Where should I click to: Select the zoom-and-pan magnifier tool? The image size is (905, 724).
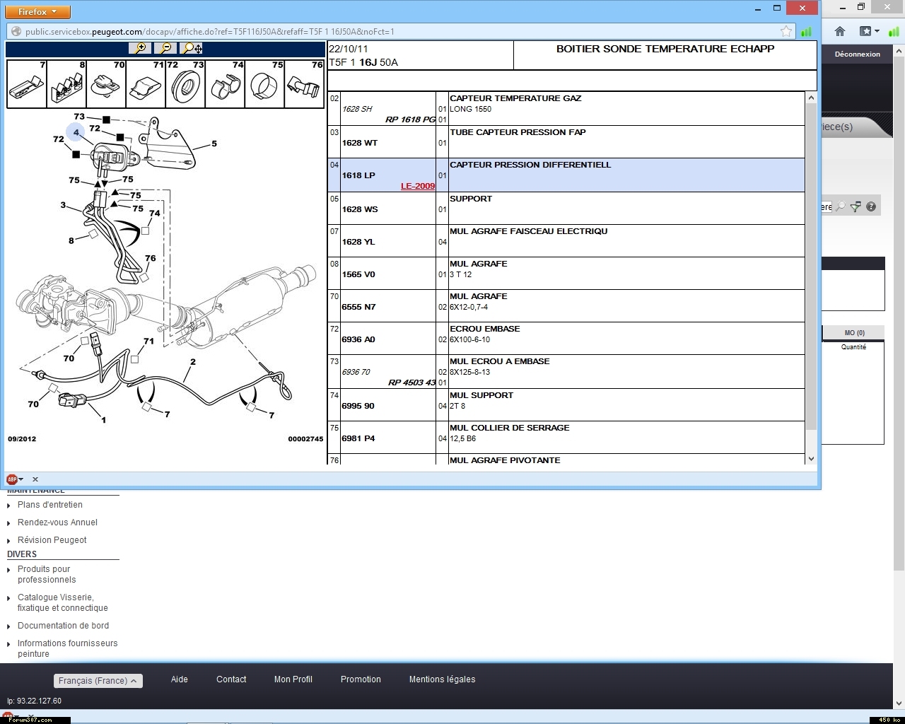[x=191, y=48]
